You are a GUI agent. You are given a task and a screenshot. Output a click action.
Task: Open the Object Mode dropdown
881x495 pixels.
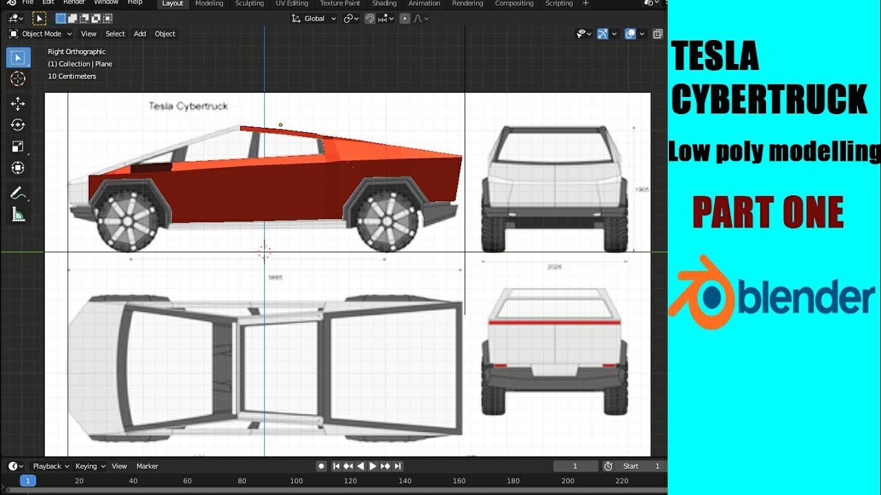pos(40,34)
